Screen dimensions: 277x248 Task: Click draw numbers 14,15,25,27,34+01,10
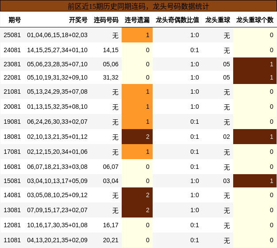pos(57,50)
